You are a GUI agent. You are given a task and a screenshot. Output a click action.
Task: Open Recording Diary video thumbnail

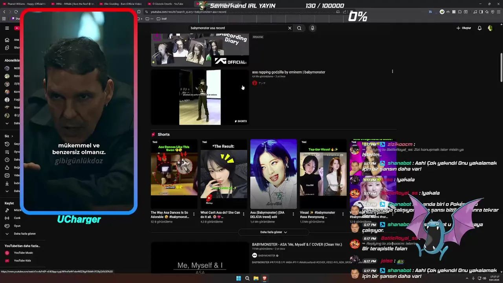click(x=200, y=50)
